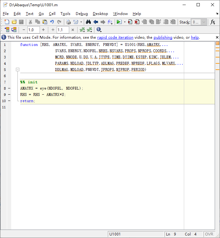This screenshot has height=238, width=220.
Task: Set breakpoint at line 9 dash
Action: 9,94
